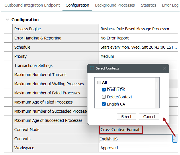Check the DeleteContext checkbox
180x155 pixels.
tap(104, 97)
